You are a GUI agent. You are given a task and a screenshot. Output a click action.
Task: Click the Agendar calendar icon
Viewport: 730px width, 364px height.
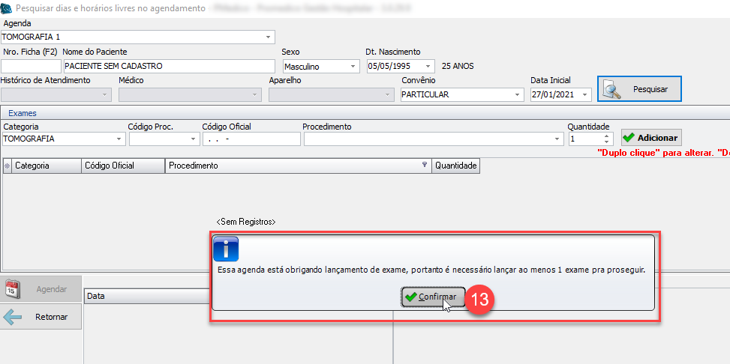(13, 289)
